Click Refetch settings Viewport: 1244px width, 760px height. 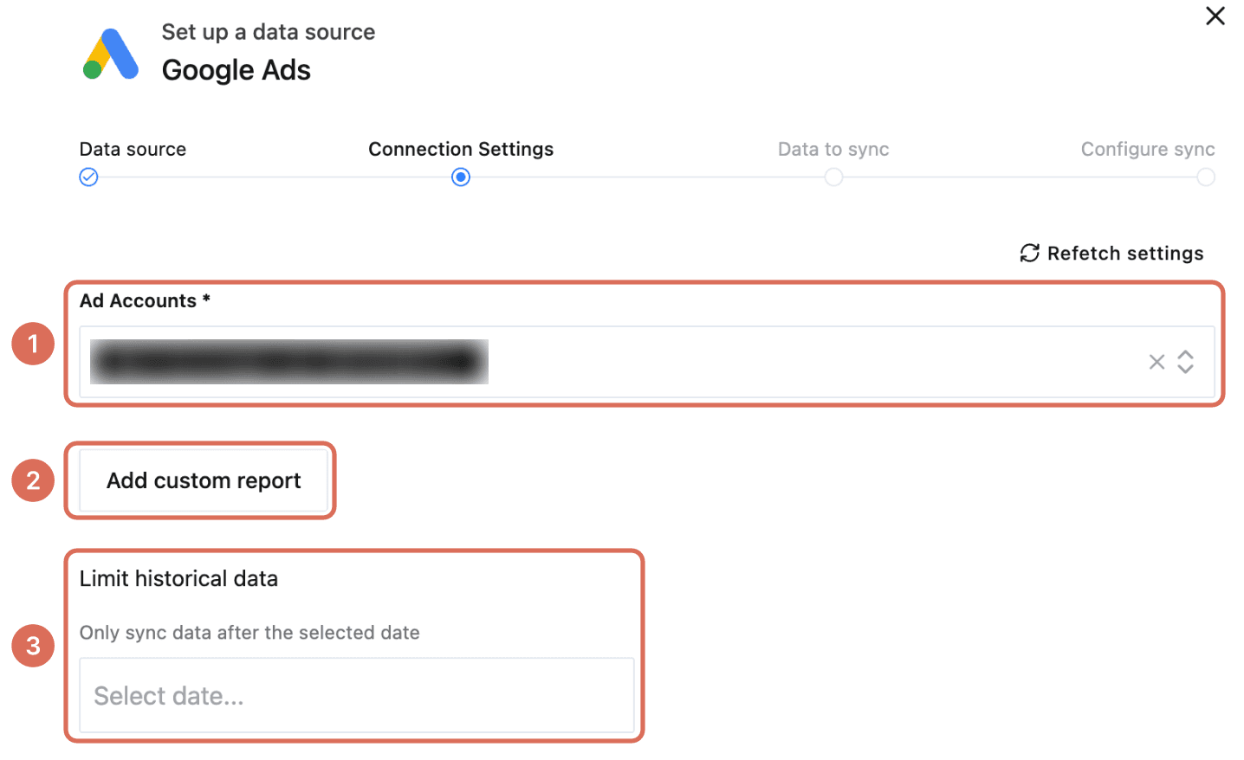[x=1112, y=253]
